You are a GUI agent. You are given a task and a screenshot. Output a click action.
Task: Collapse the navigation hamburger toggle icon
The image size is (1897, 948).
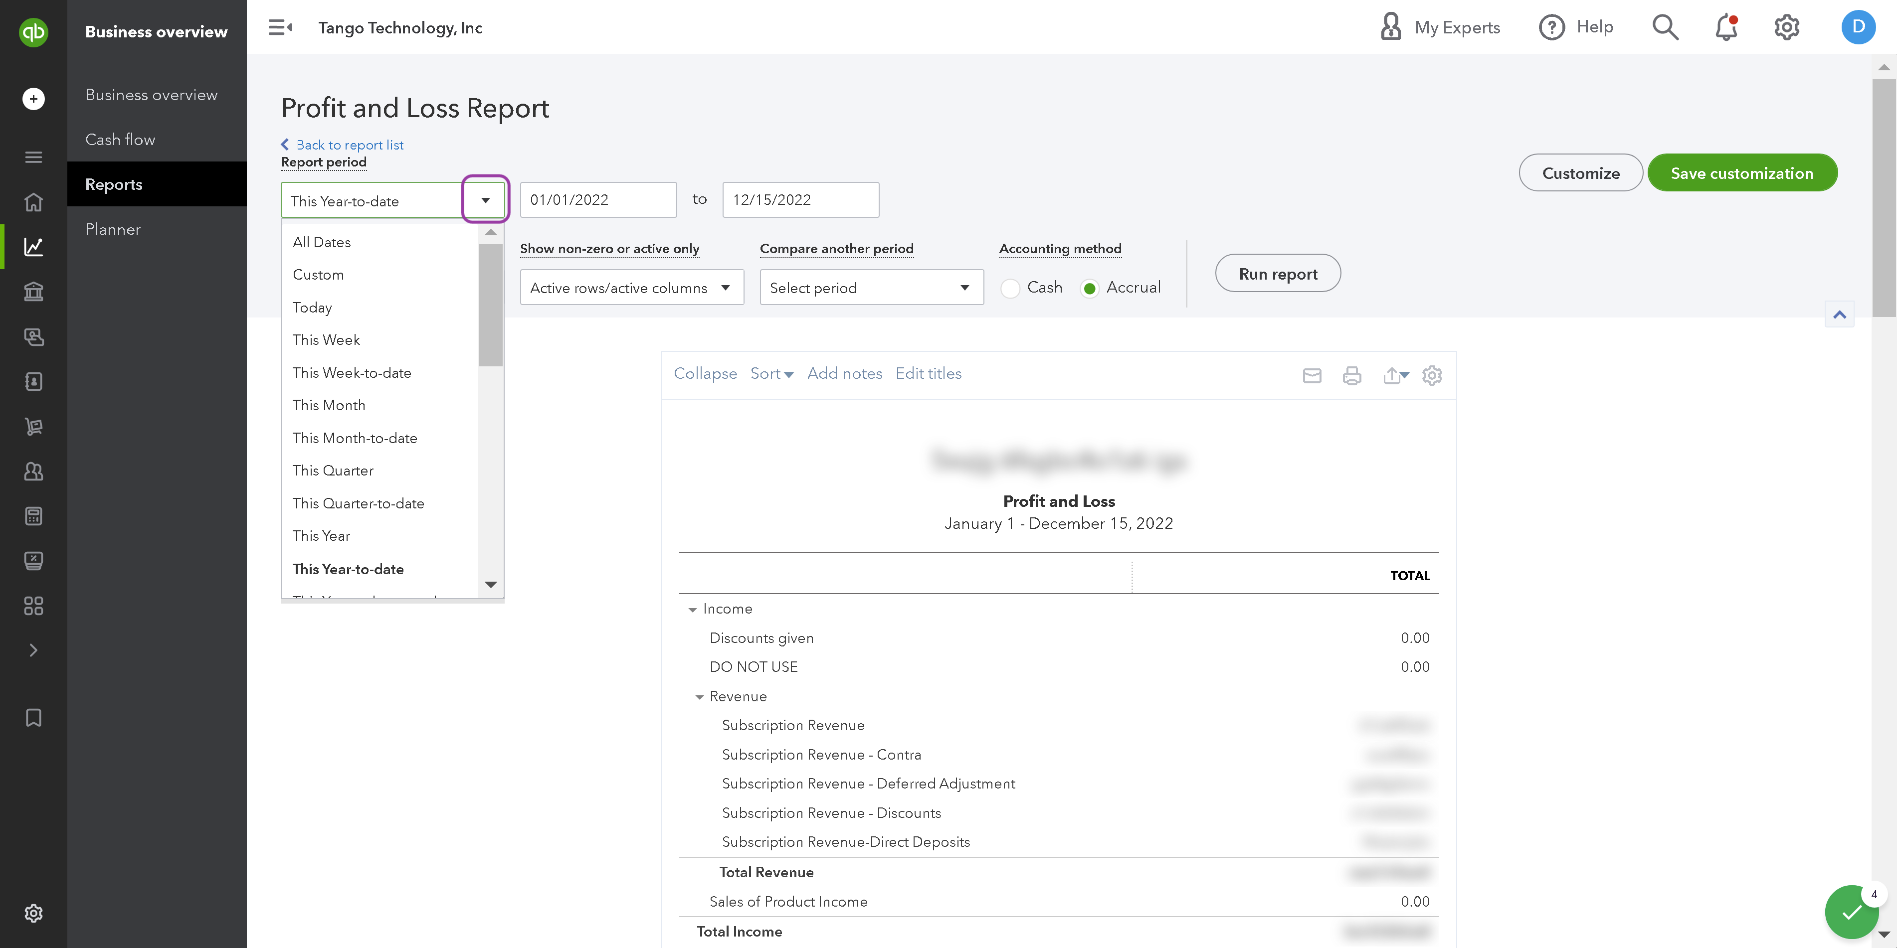(280, 27)
